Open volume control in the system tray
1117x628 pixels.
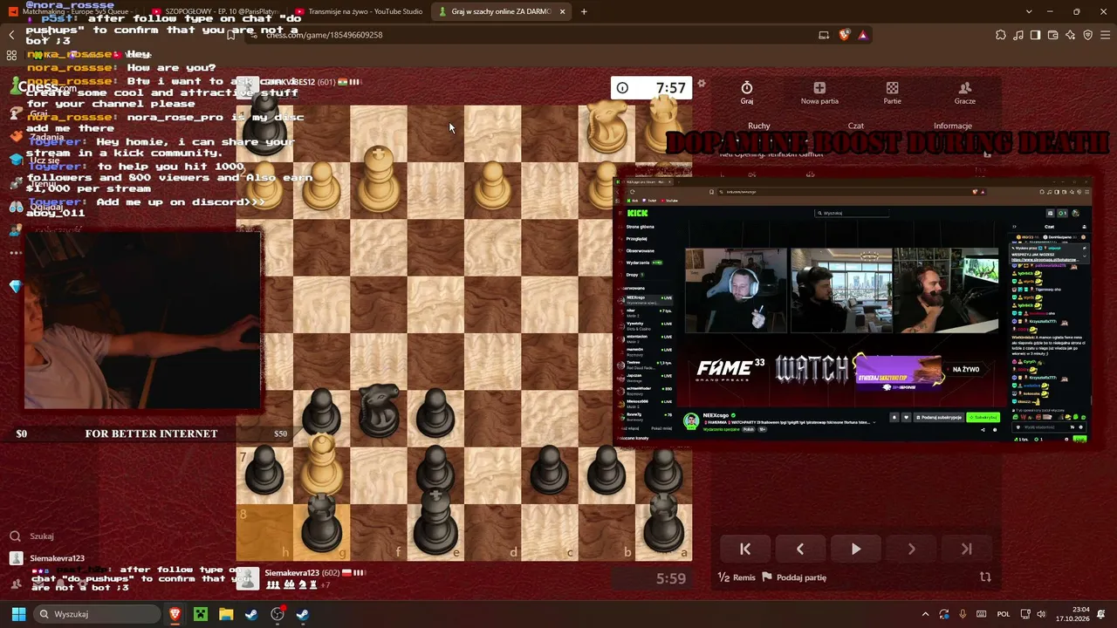pos(1041,614)
